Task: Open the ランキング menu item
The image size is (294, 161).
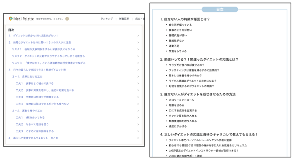Action: point(107,19)
